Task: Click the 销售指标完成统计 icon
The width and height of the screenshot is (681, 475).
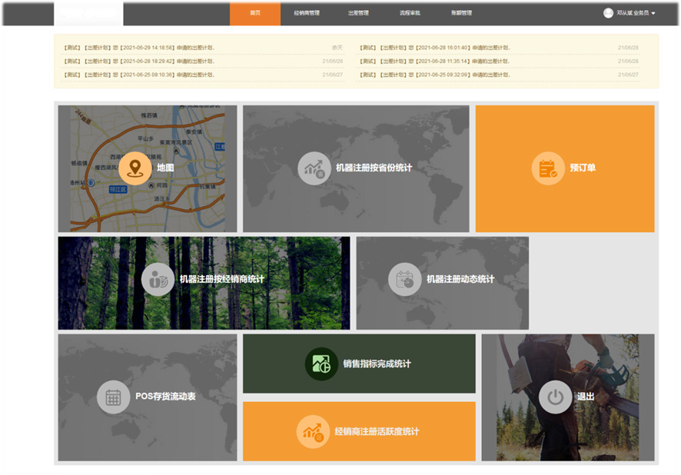Action: coord(321,364)
